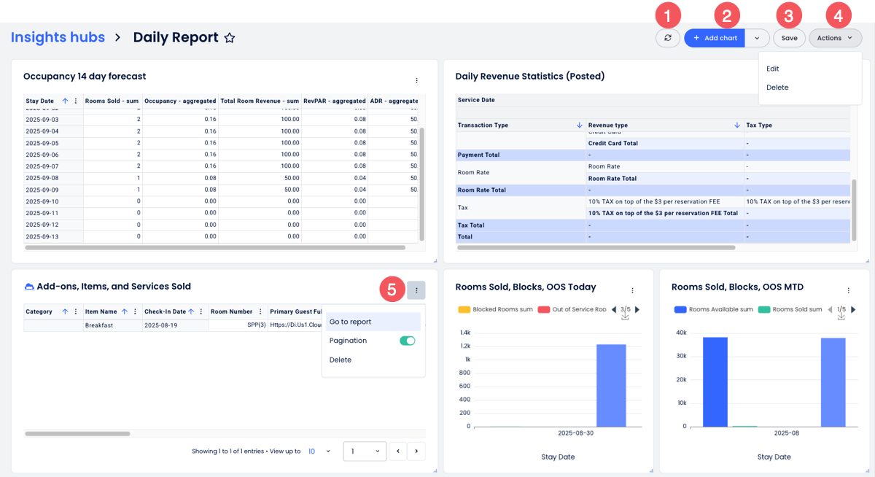
Task: Click the Save button
Action: pyautogui.click(x=789, y=38)
